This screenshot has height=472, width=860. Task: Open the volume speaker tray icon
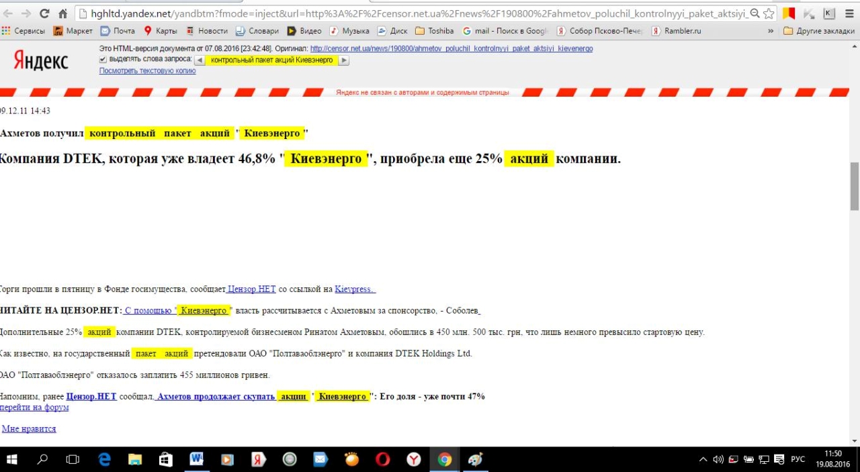click(718, 459)
